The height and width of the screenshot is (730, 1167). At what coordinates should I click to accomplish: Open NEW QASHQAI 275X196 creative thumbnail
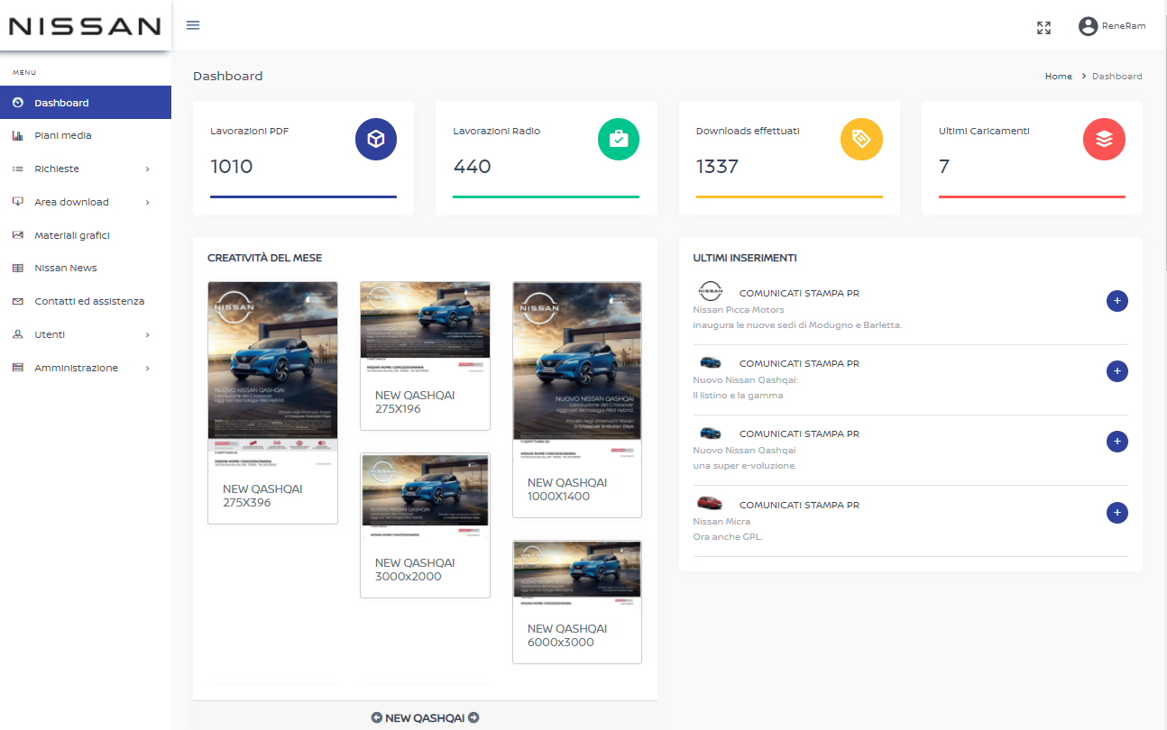tap(425, 327)
